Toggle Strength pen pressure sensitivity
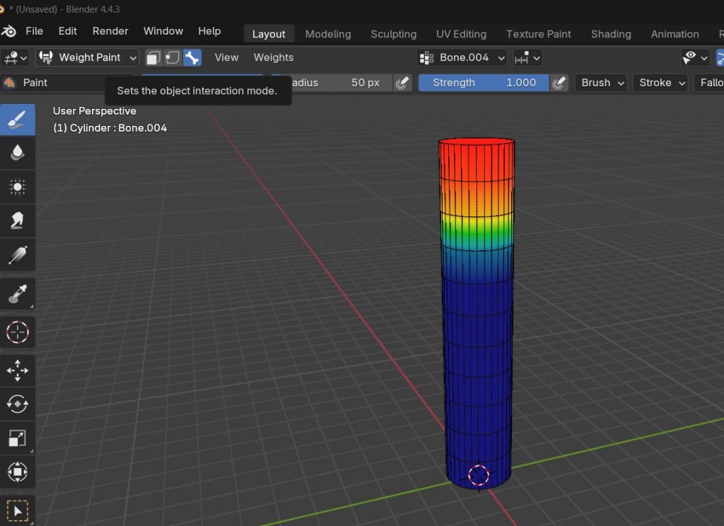This screenshot has width=724, height=526. 559,83
